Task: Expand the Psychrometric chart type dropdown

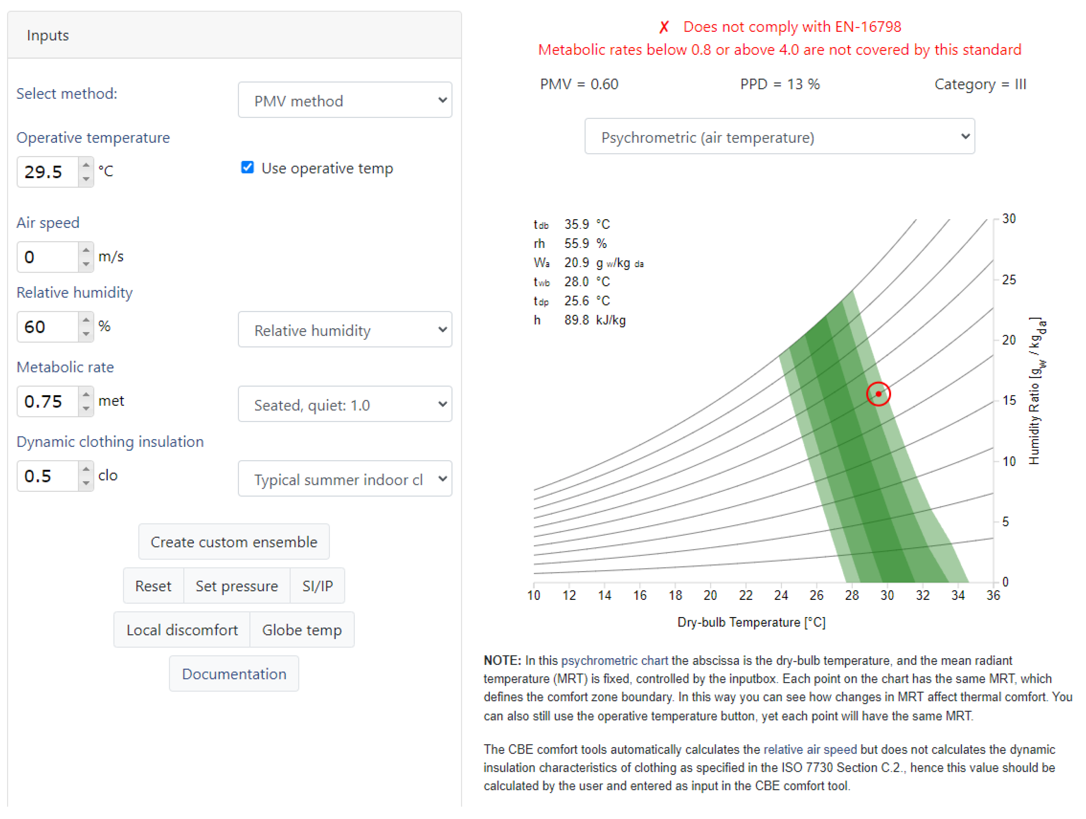Action: (x=779, y=137)
